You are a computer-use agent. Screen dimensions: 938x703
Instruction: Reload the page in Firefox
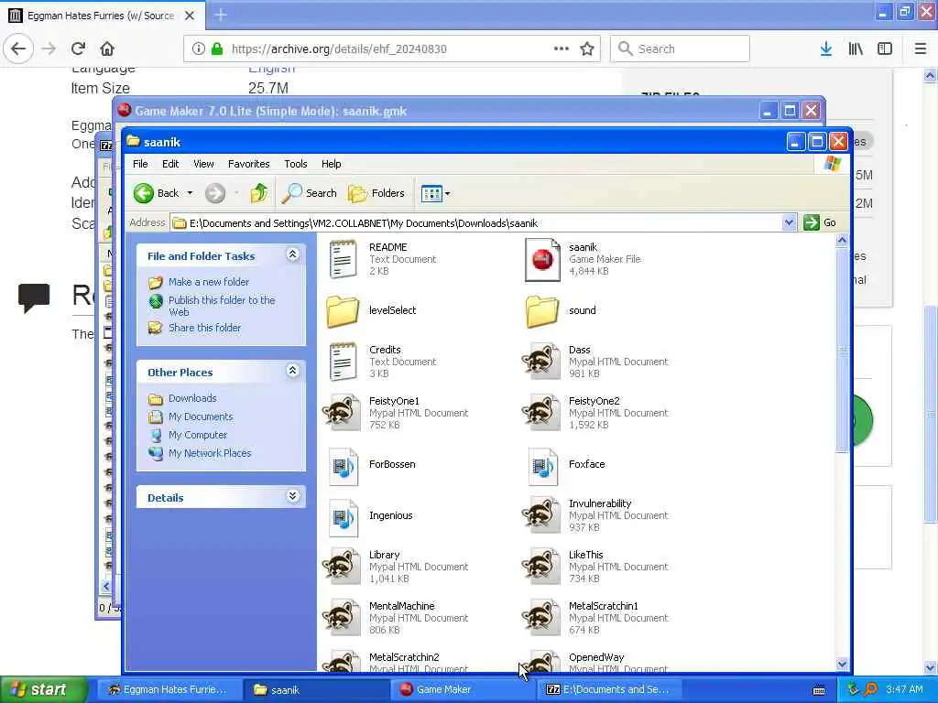[x=79, y=49]
